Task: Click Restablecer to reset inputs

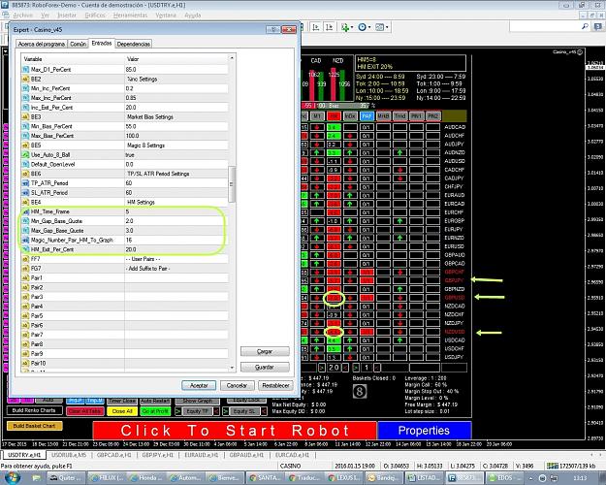Action: 275,385
